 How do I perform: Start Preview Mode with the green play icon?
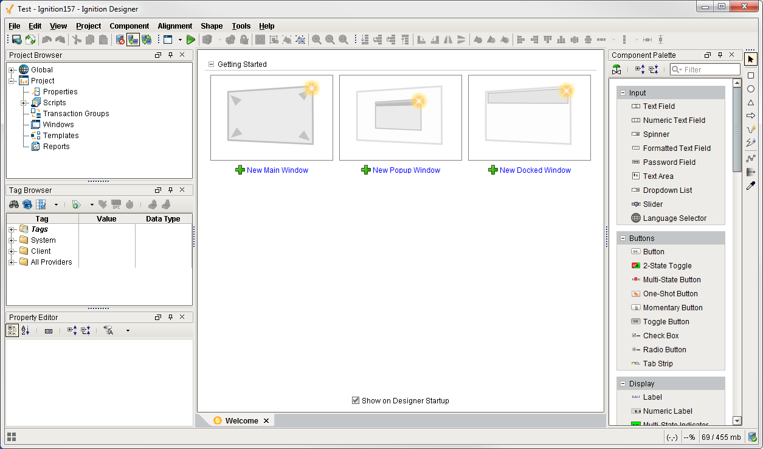pyautogui.click(x=190, y=39)
